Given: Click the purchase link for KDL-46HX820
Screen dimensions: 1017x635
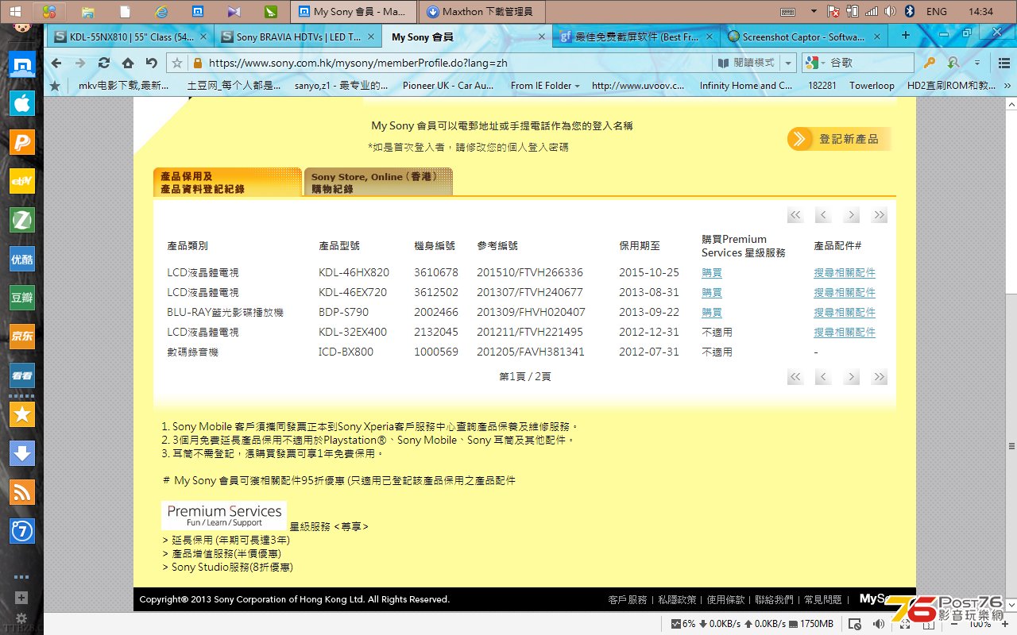Looking at the screenshot, I should coord(712,272).
